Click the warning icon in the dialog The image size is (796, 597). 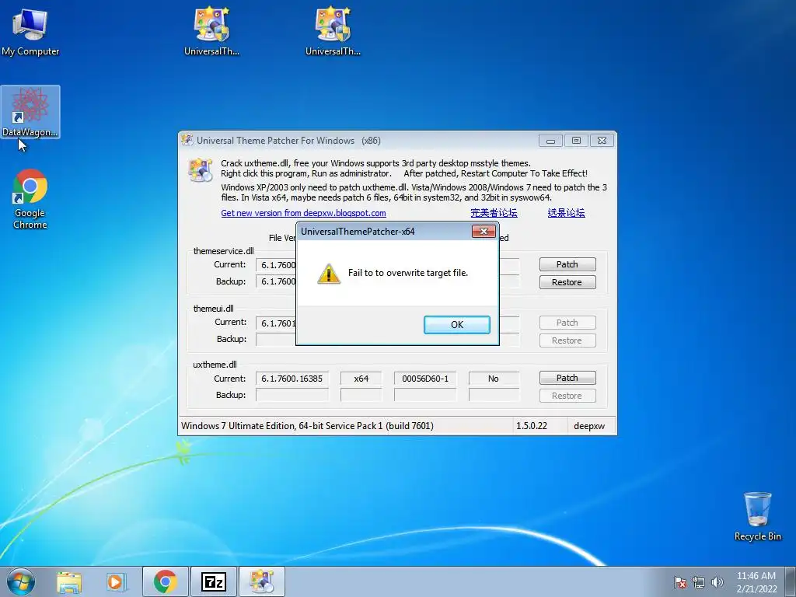329,274
